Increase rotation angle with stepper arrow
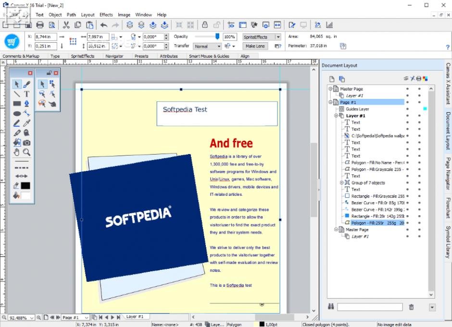The width and height of the screenshot is (452, 327). (x=166, y=35)
